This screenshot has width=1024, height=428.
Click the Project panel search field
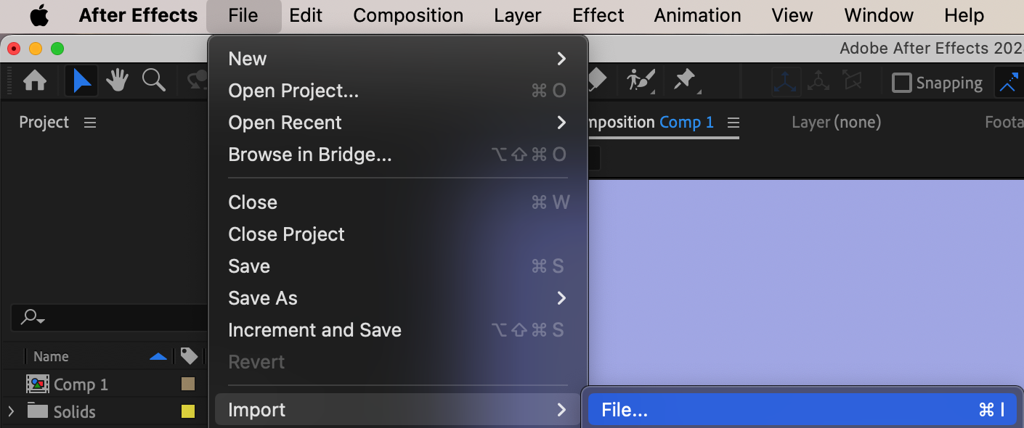click(109, 317)
